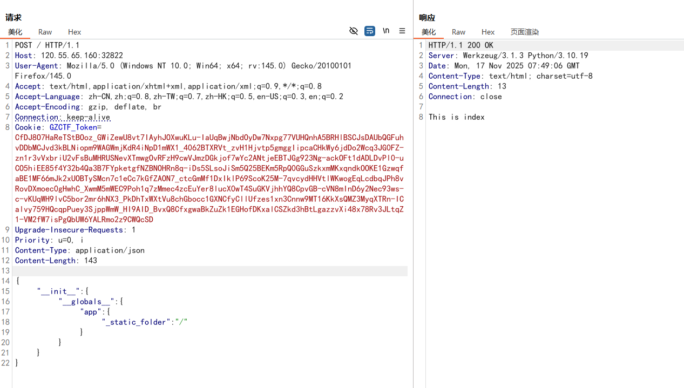Switch request view to Hex tab

coord(75,32)
